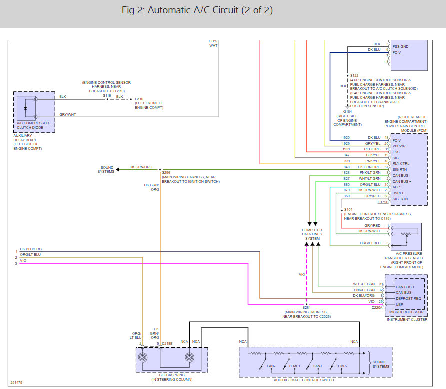The width and height of the screenshot is (446, 389).
Task: Select the right clockspring coil symbol
Action: [x=190, y=357]
